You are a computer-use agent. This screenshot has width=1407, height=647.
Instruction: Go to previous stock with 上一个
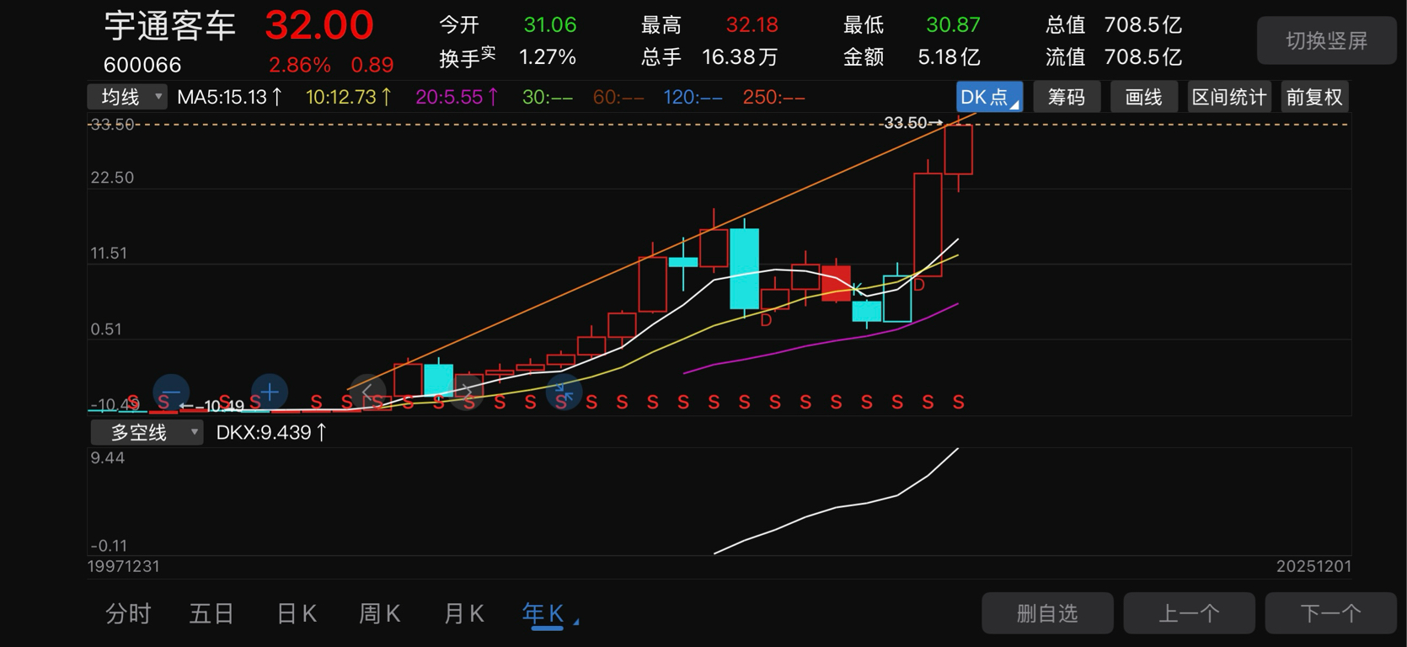1189,613
